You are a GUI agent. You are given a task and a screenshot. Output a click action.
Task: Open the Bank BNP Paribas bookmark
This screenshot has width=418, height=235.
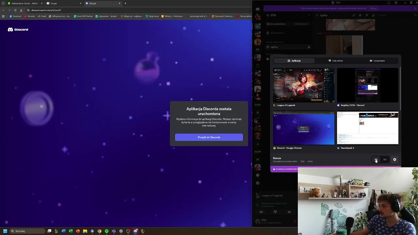coord(83,16)
